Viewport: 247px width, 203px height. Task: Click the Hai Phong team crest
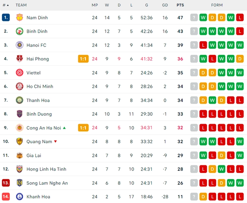[x=19, y=59]
